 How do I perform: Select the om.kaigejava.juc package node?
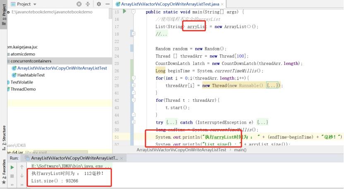(x=22, y=47)
